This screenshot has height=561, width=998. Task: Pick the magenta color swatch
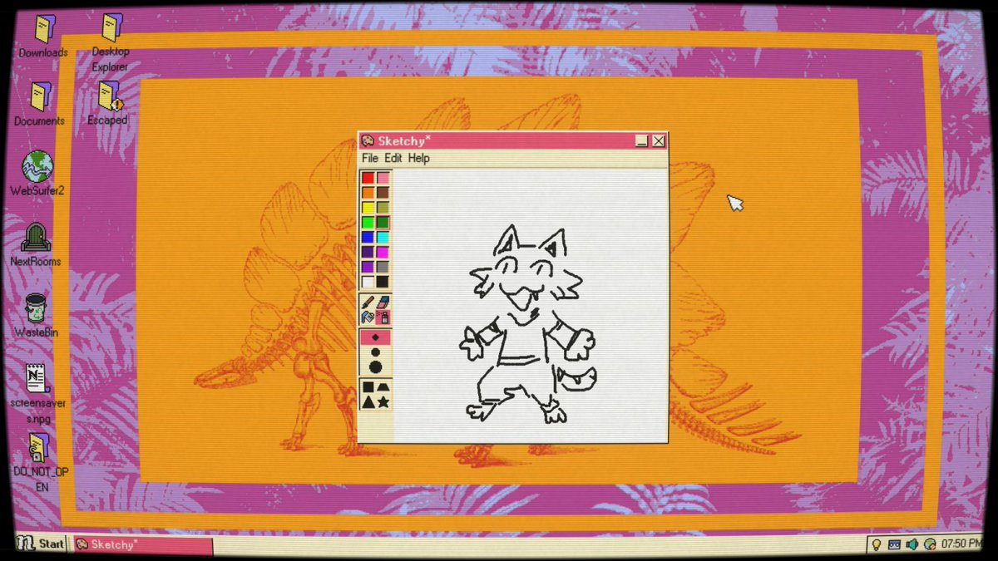click(383, 251)
